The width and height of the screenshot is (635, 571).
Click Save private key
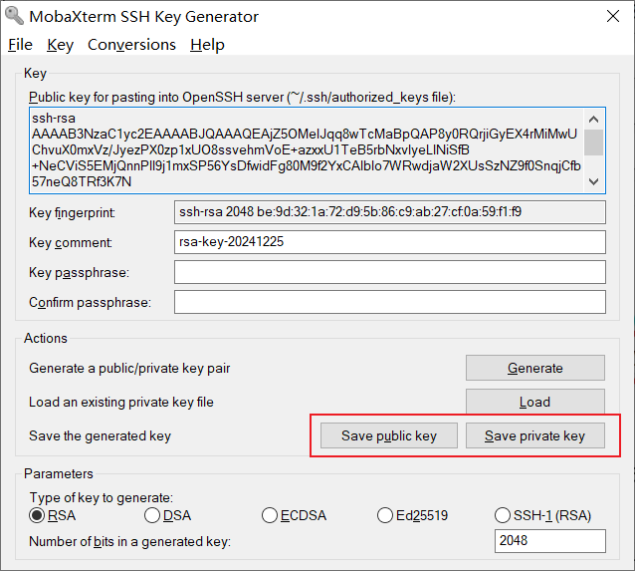(x=534, y=435)
